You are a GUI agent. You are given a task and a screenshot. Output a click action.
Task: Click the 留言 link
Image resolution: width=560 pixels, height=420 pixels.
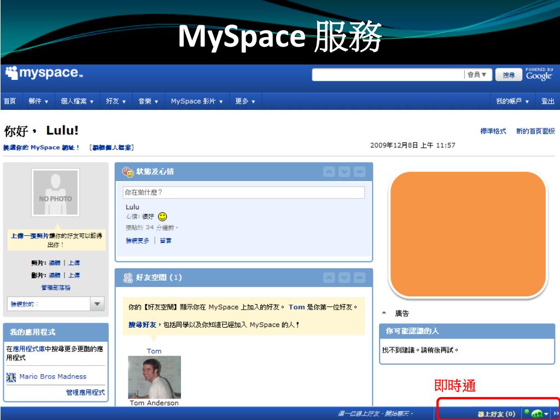click(165, 241)
